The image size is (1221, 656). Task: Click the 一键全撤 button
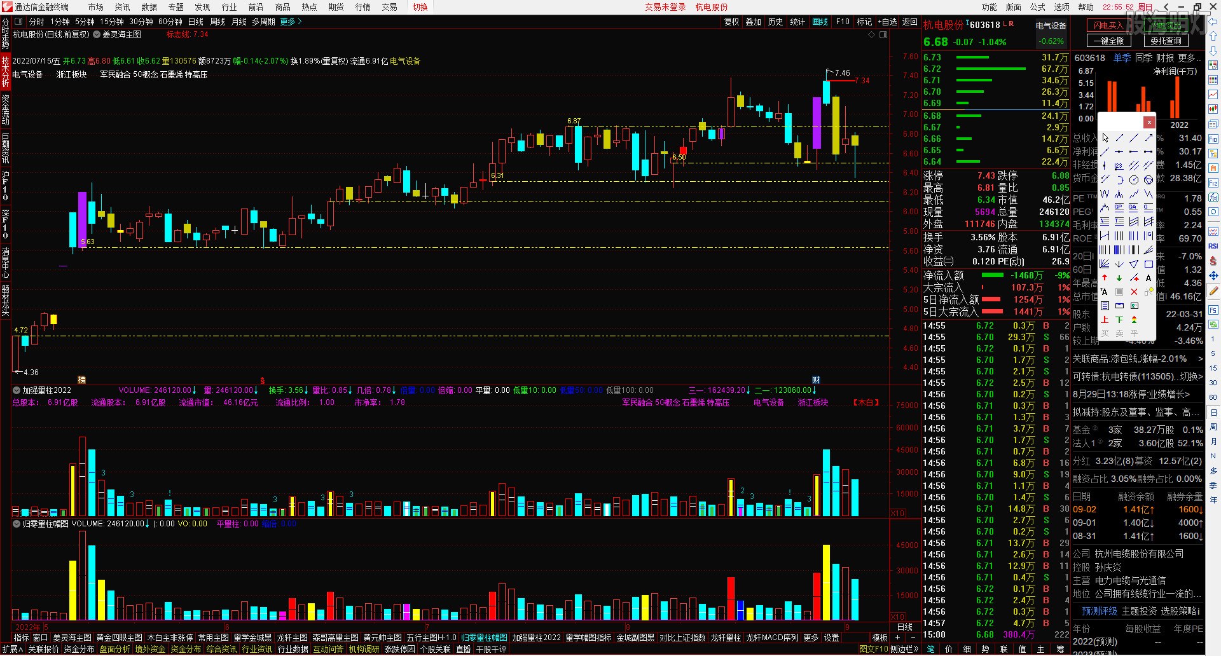[1108, 41]
